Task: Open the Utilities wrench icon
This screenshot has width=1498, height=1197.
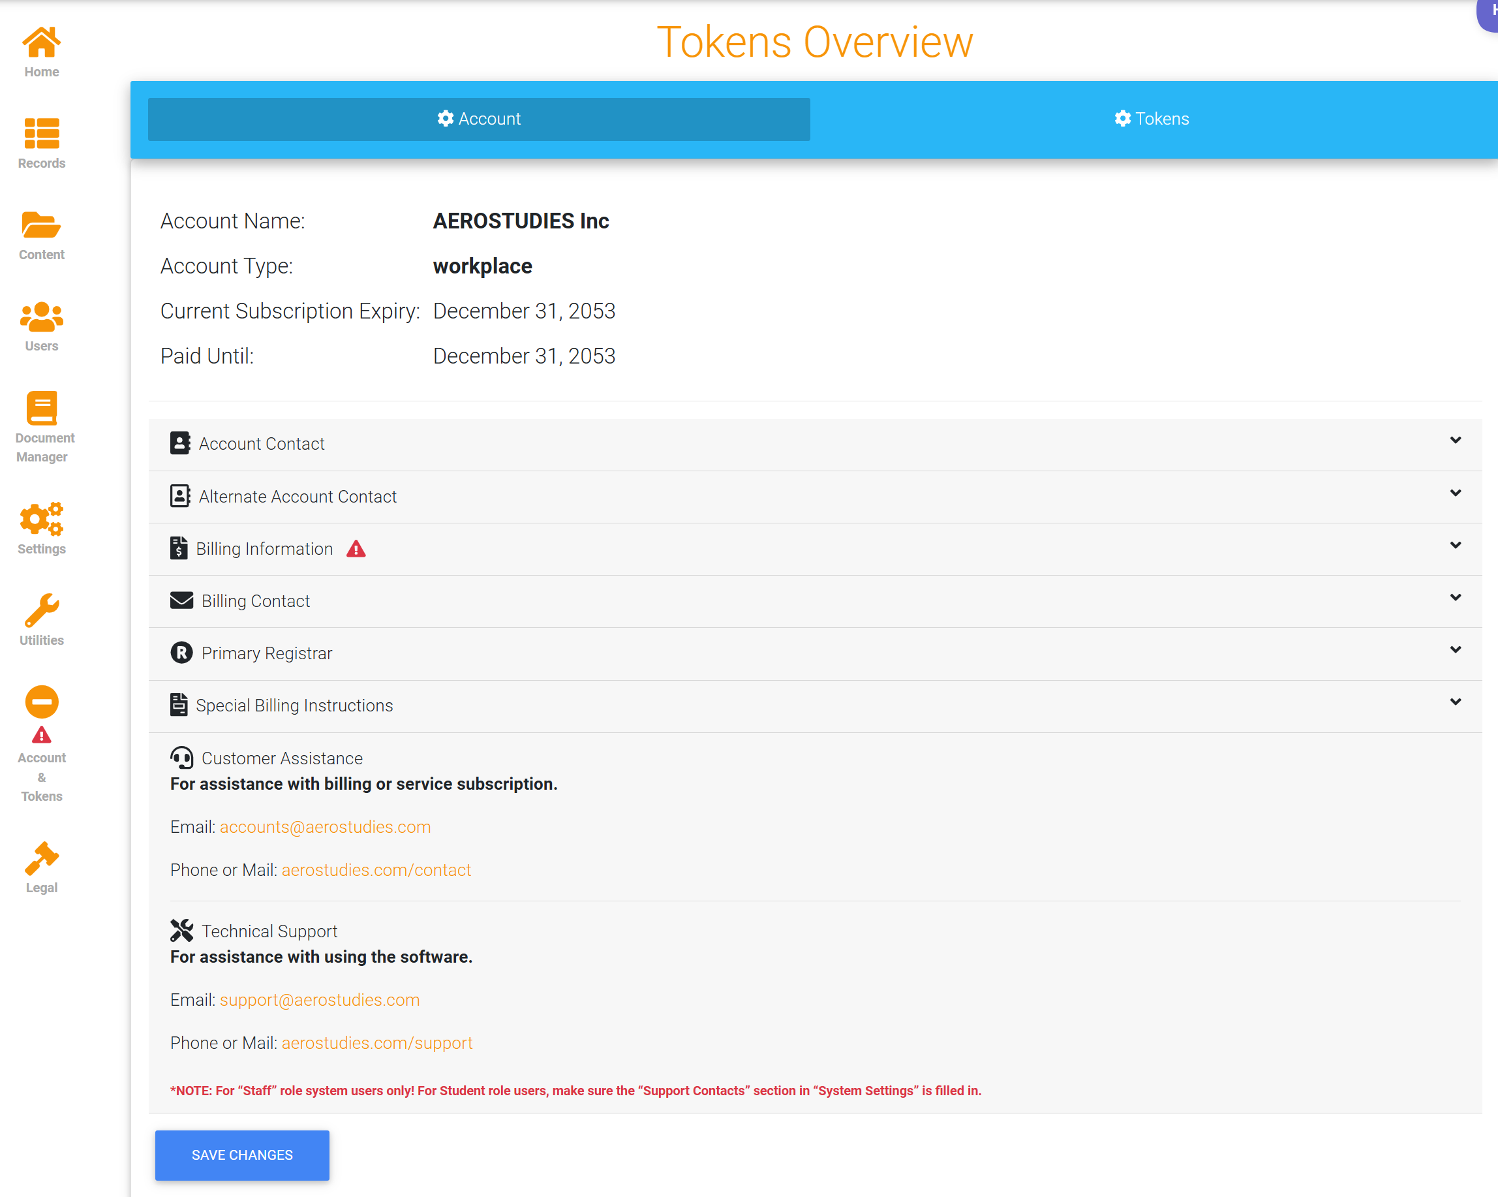Action: [42, 610]
